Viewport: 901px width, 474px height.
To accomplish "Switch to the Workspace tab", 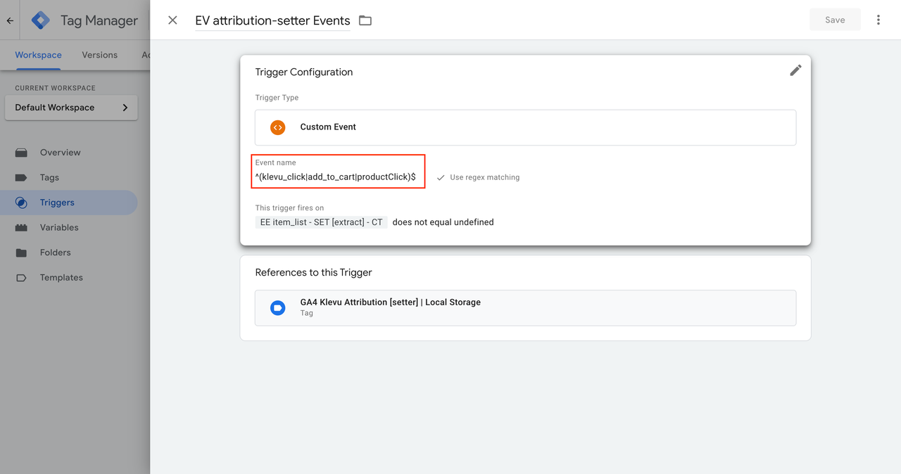I will pos(38,55).
